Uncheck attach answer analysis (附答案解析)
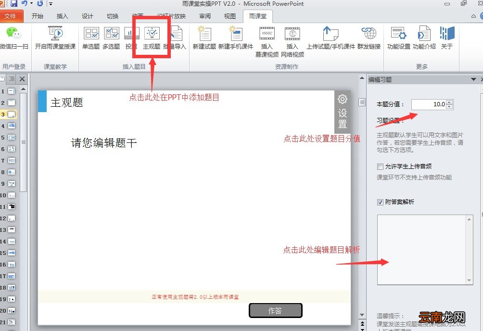This screenshot has width=483, height=331. coord(380,202)
